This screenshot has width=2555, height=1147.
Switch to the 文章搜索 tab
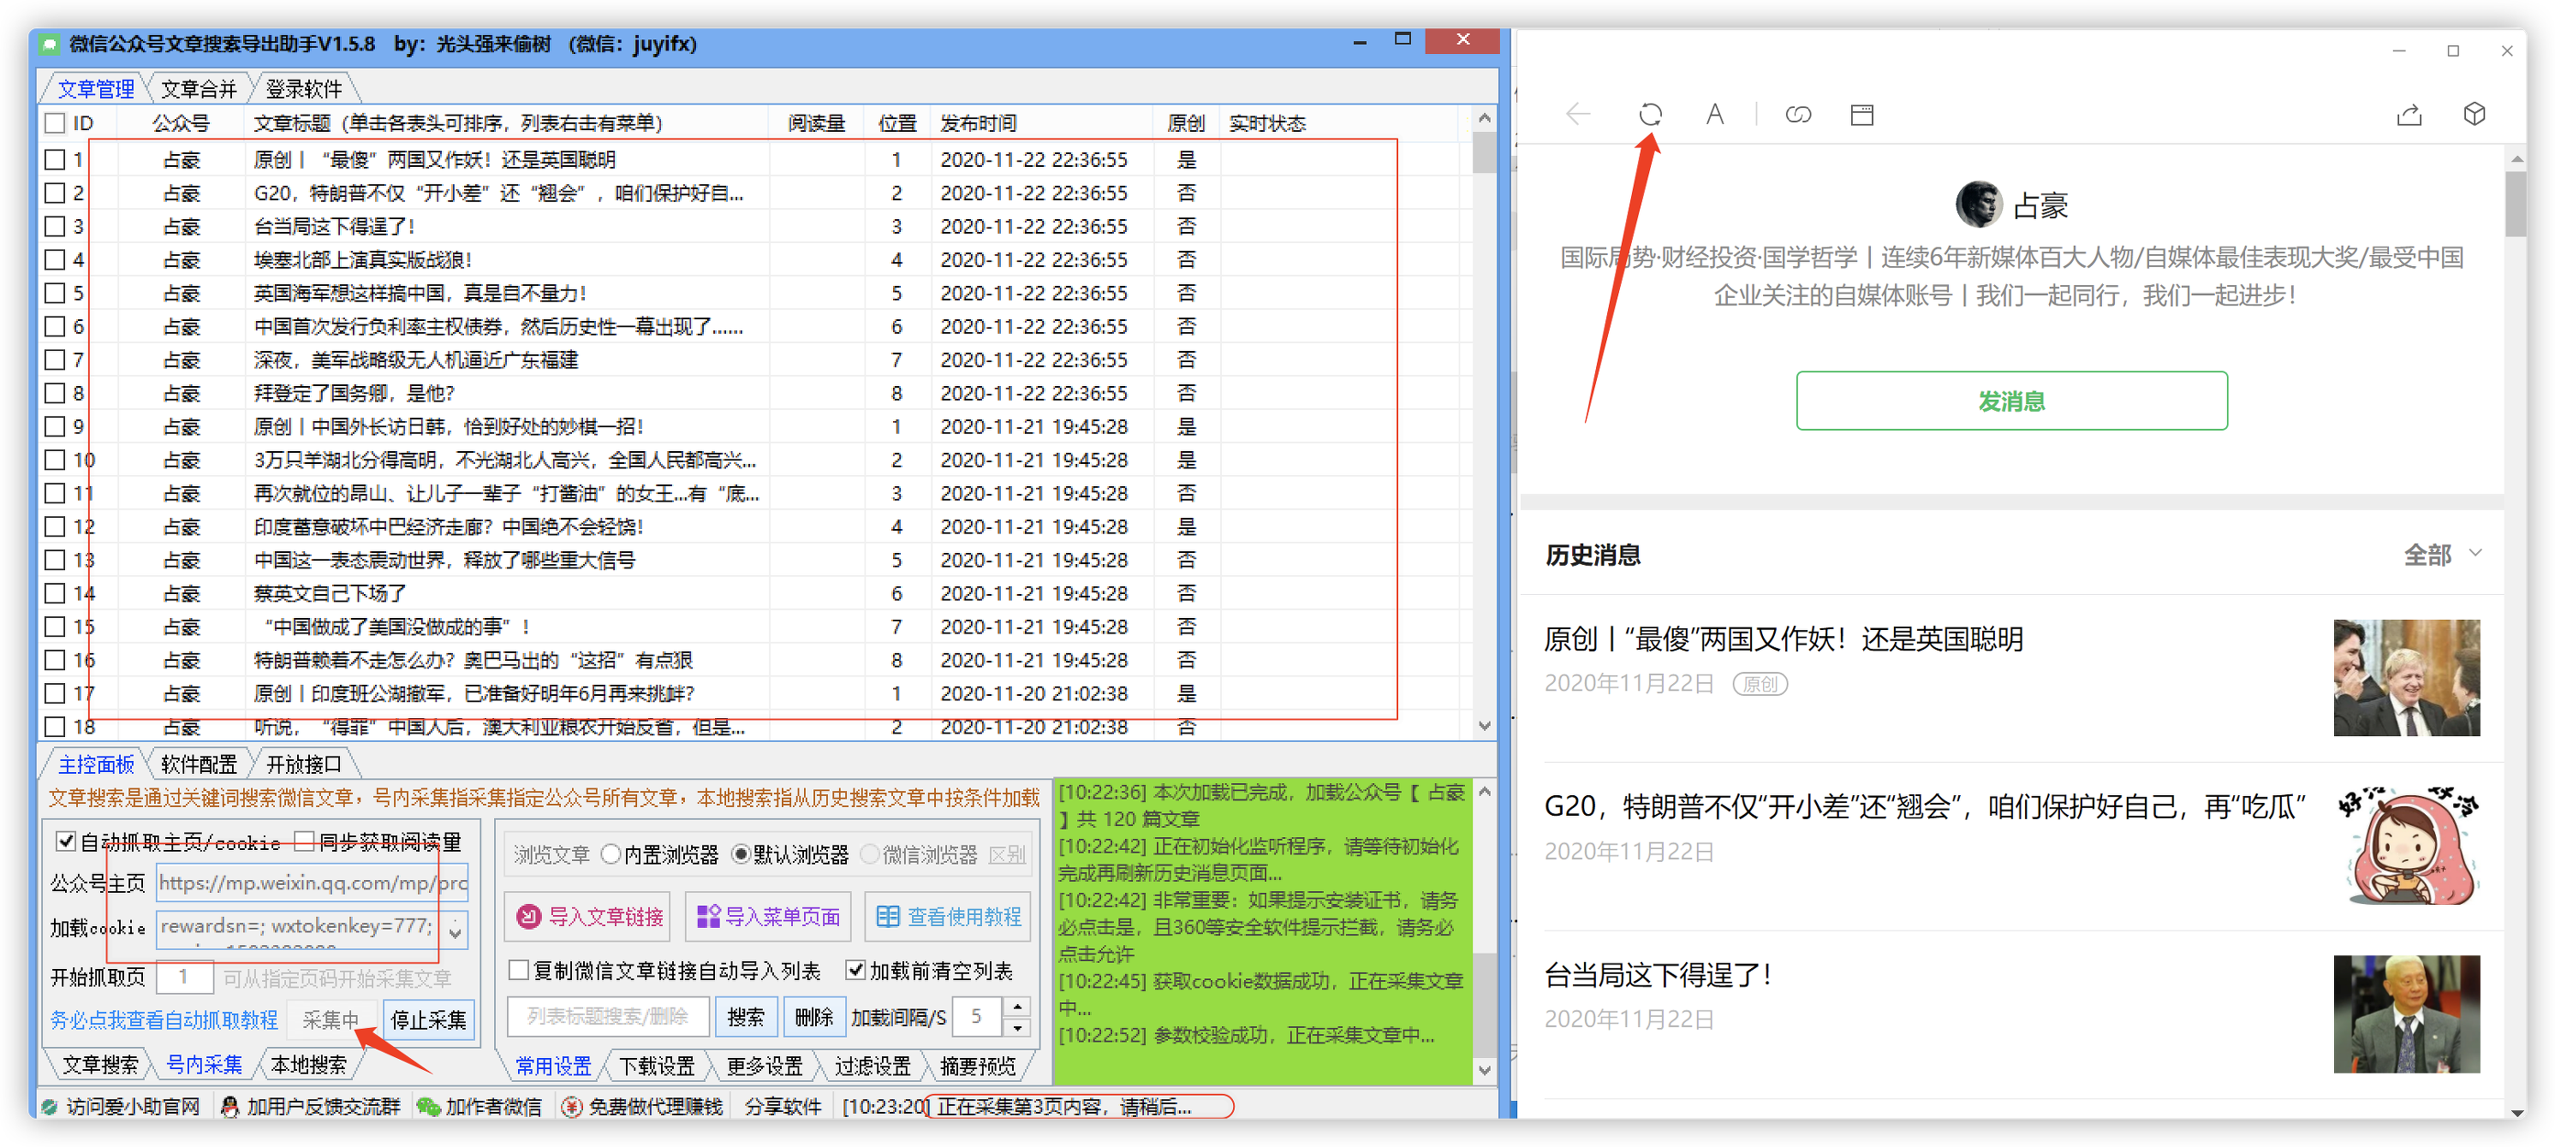100,1065
